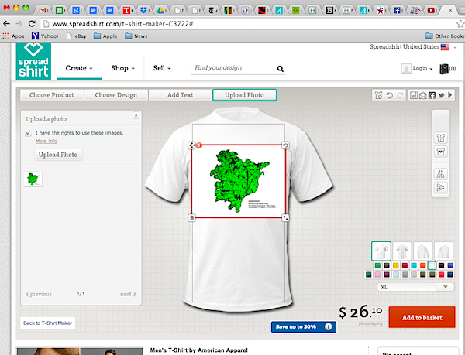465x355 pixels.
Task: Click the save design floppy icon
Action: [x=415, y=95]
